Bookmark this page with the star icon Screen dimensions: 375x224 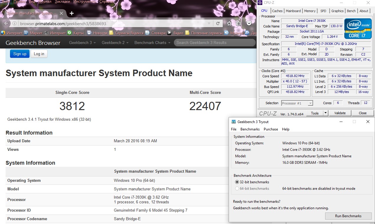(x=229, y=24)
